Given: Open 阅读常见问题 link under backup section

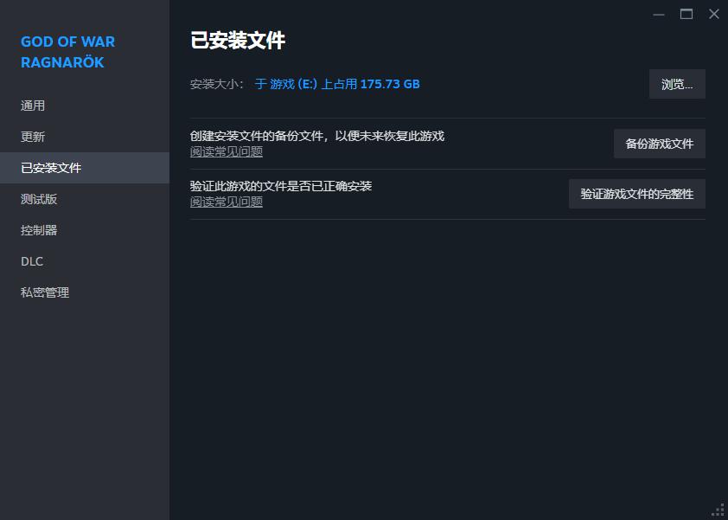Looking at the screenshot, I should 227,151.
